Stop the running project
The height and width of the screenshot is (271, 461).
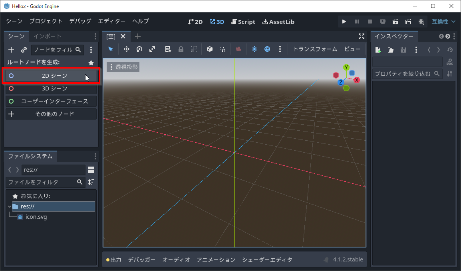370,22
